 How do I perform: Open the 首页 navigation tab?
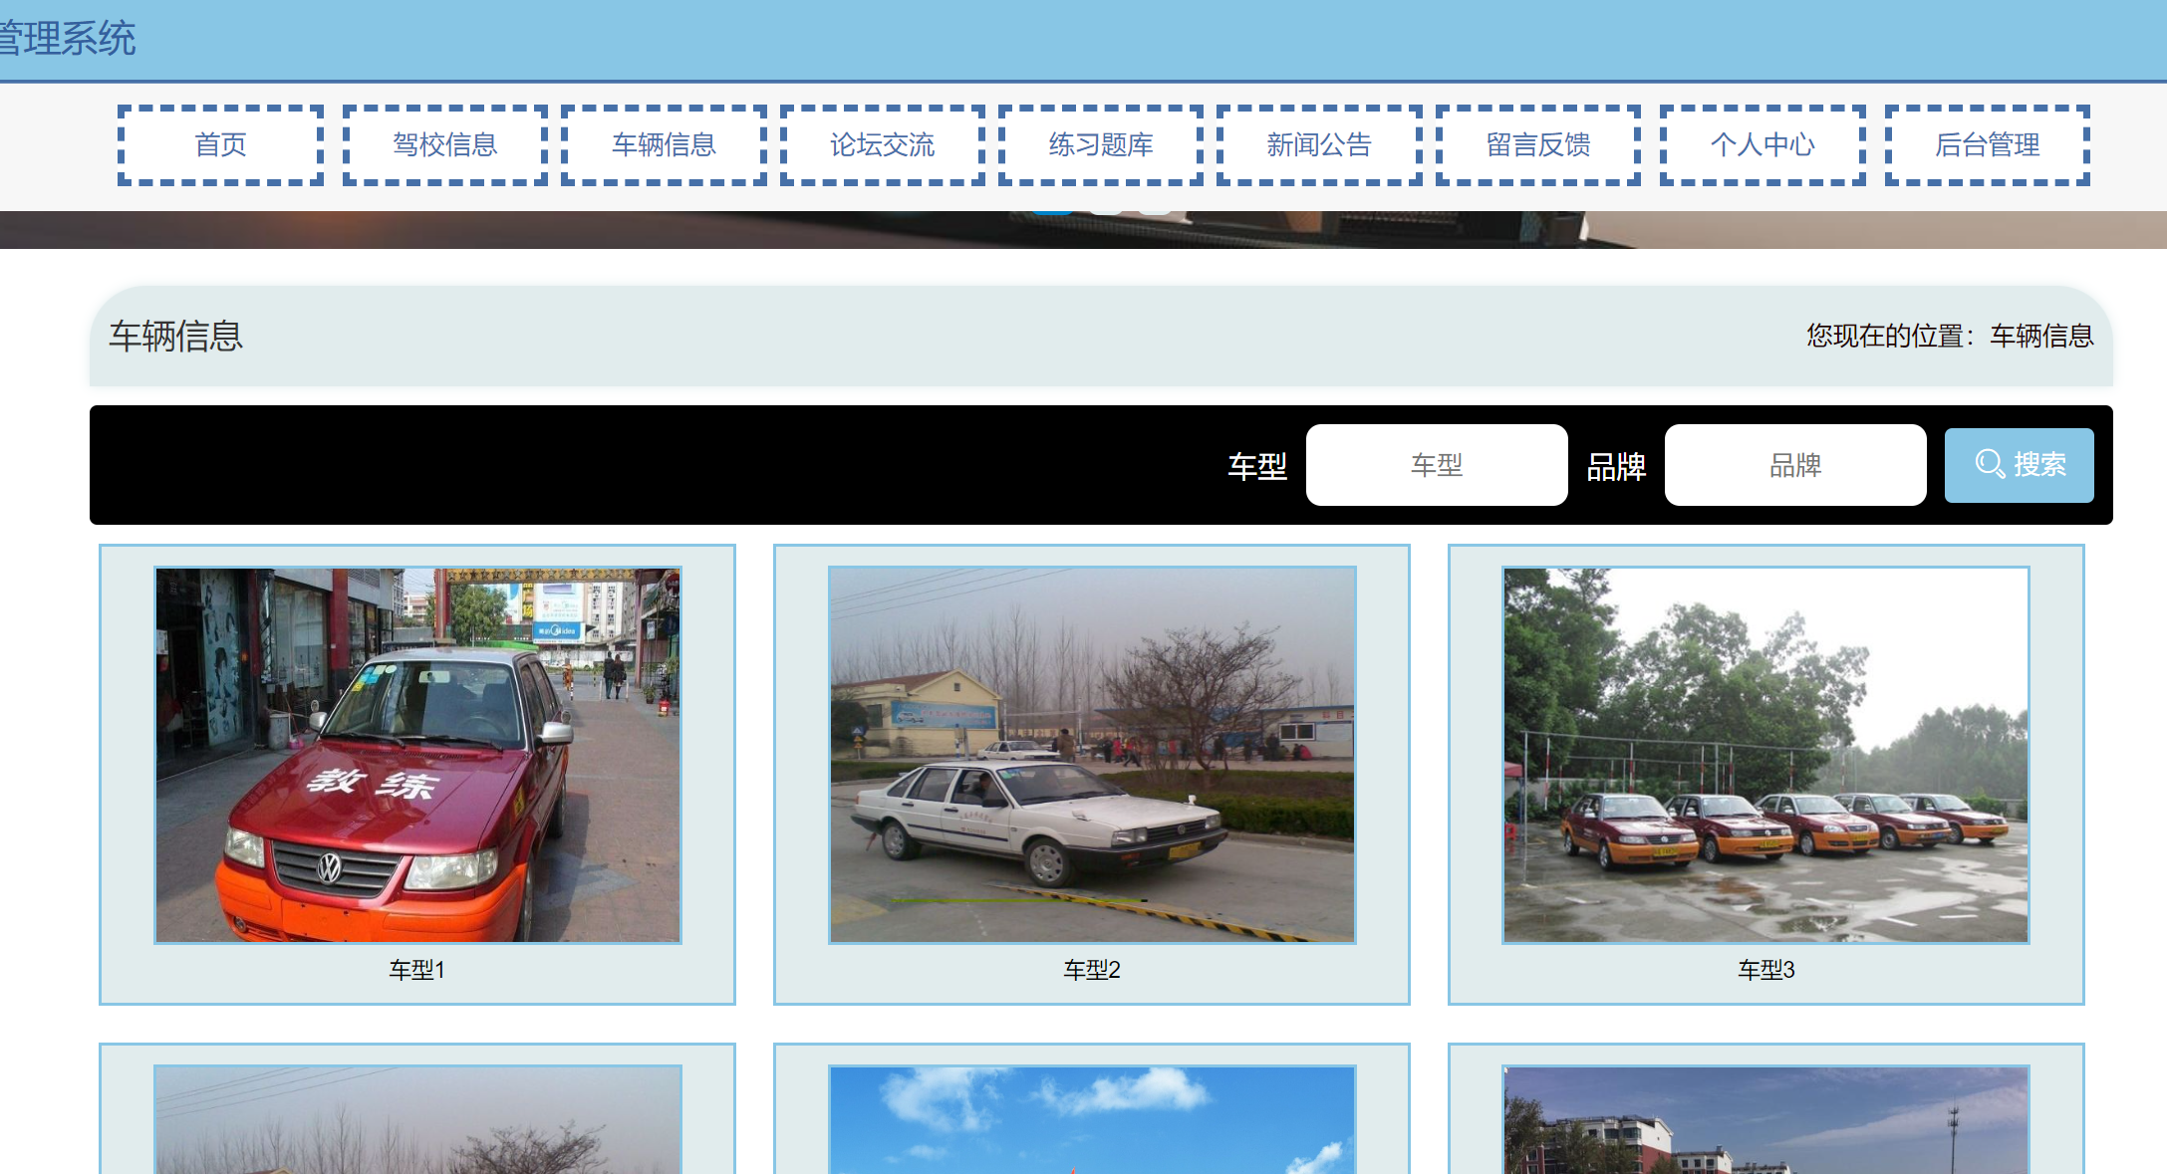tap(220, 145)
